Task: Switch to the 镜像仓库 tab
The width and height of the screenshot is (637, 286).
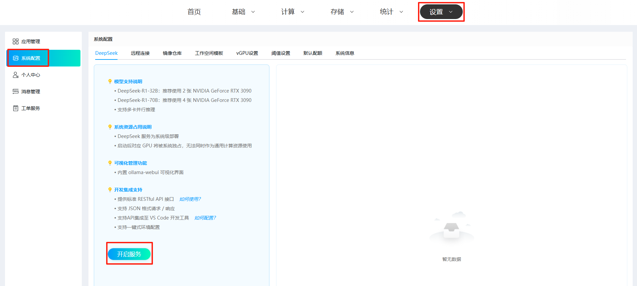Action: click(172, 53)
